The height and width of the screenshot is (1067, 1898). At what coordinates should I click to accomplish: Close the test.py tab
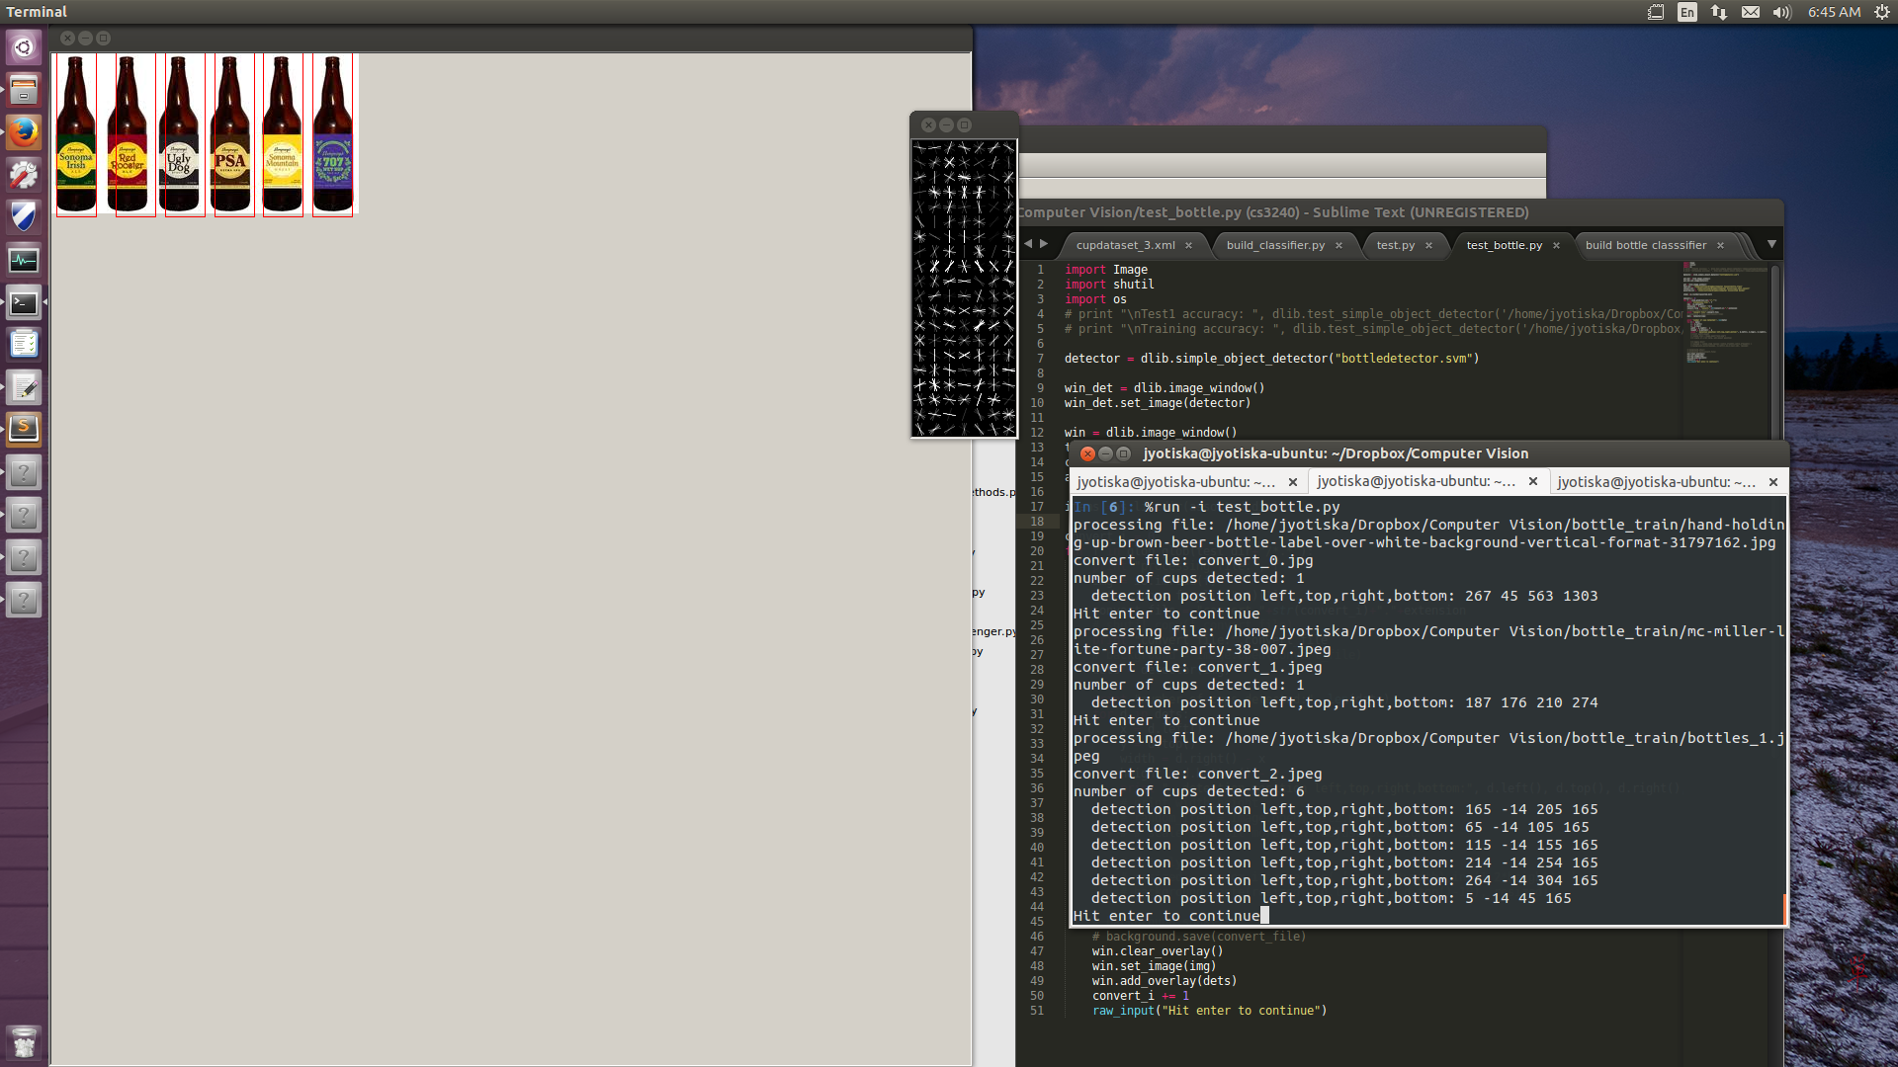[x=1428, y=245]
